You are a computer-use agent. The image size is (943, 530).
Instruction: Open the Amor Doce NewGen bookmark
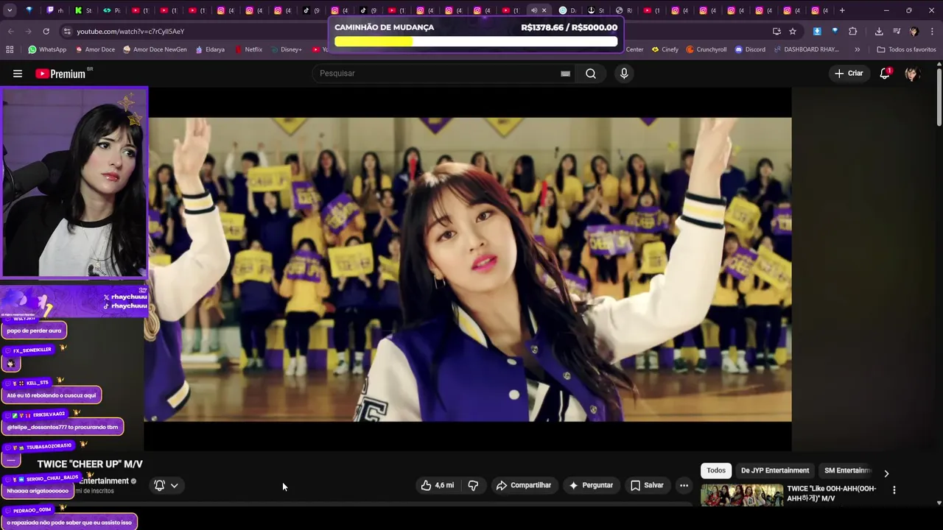[x=155, y=49]
